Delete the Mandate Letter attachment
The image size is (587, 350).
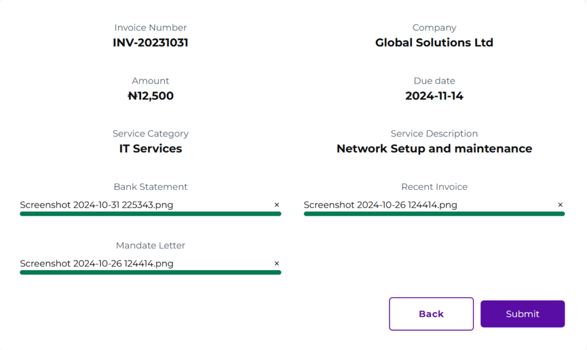coord(276,263)
